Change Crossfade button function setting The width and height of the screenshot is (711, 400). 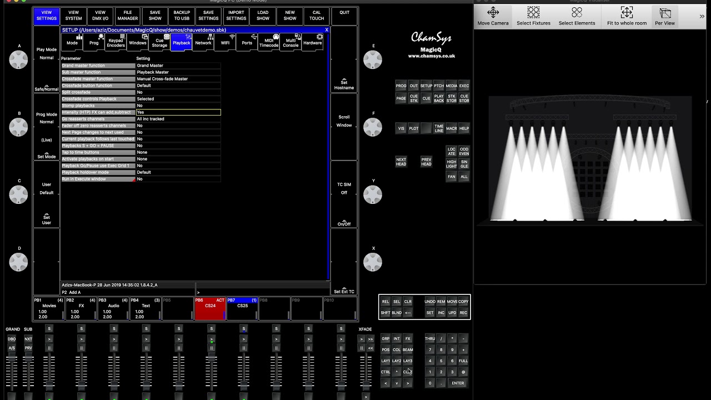click(178, 86)
